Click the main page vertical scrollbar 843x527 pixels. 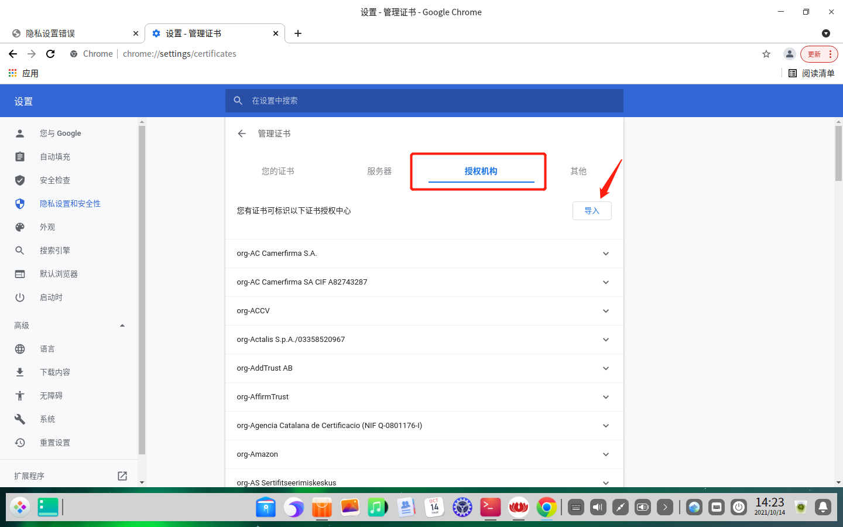(838, 153)
